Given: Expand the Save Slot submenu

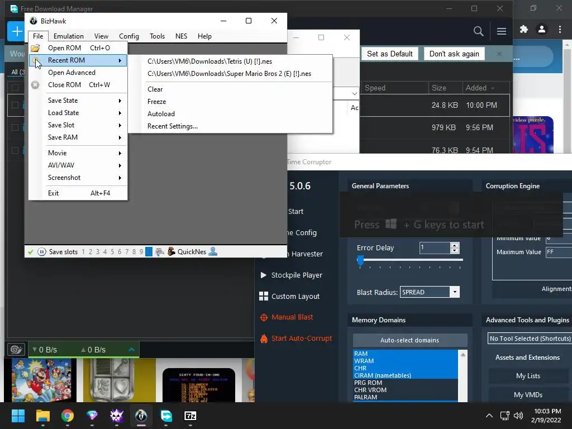Looking at the screenshot, I should coord(78,125).
